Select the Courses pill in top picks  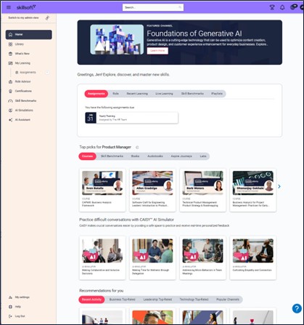point(87,156)
